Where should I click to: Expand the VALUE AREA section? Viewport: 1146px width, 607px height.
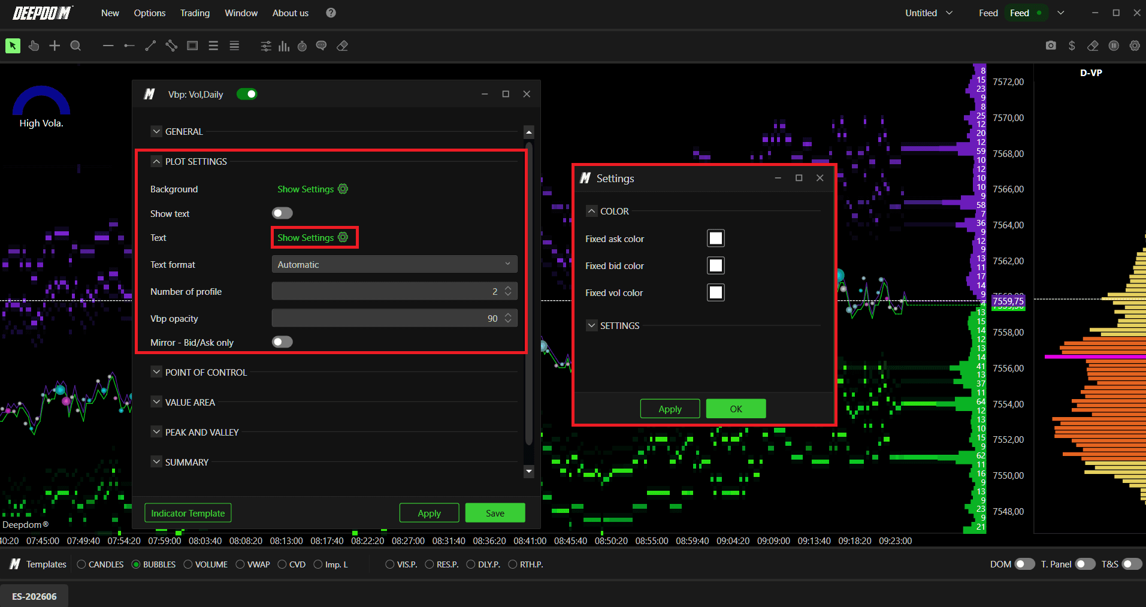coord(156,402)
